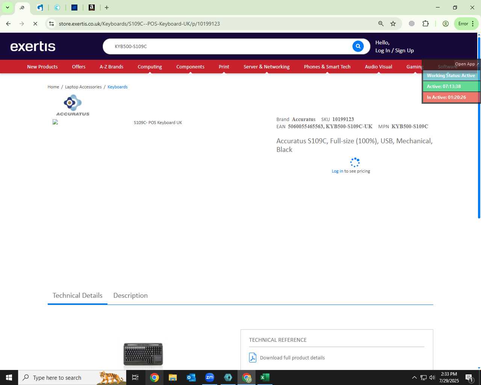Click the PDF icon for product details

(x=253, y=358)
